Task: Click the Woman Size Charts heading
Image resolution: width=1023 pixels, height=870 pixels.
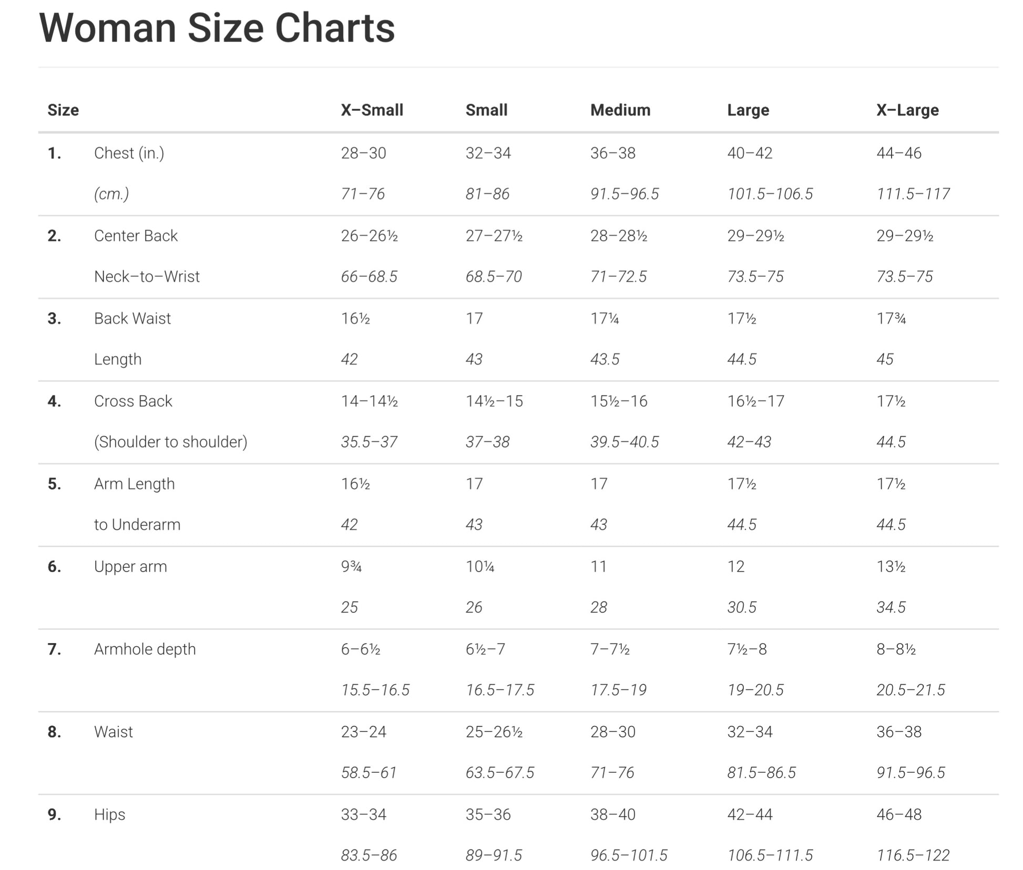Action: (217, 28)
